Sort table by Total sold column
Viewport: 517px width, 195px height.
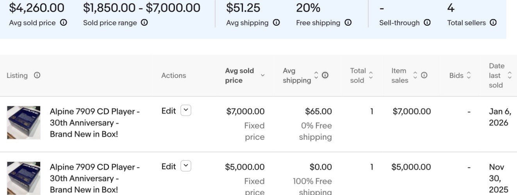click(x=361, y=76)
